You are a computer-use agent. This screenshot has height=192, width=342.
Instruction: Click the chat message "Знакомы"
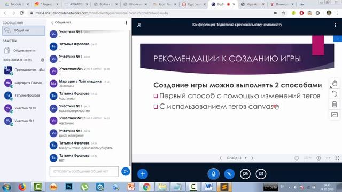(x=66, y=86)
